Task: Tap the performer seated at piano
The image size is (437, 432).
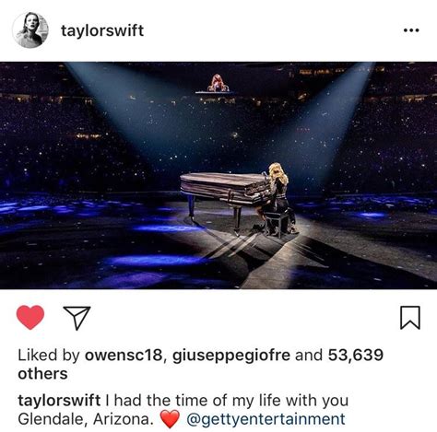Action: [x=278, y=198]
